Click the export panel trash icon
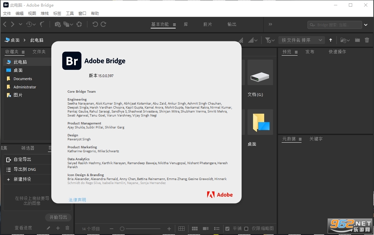 tap(67, 228)
